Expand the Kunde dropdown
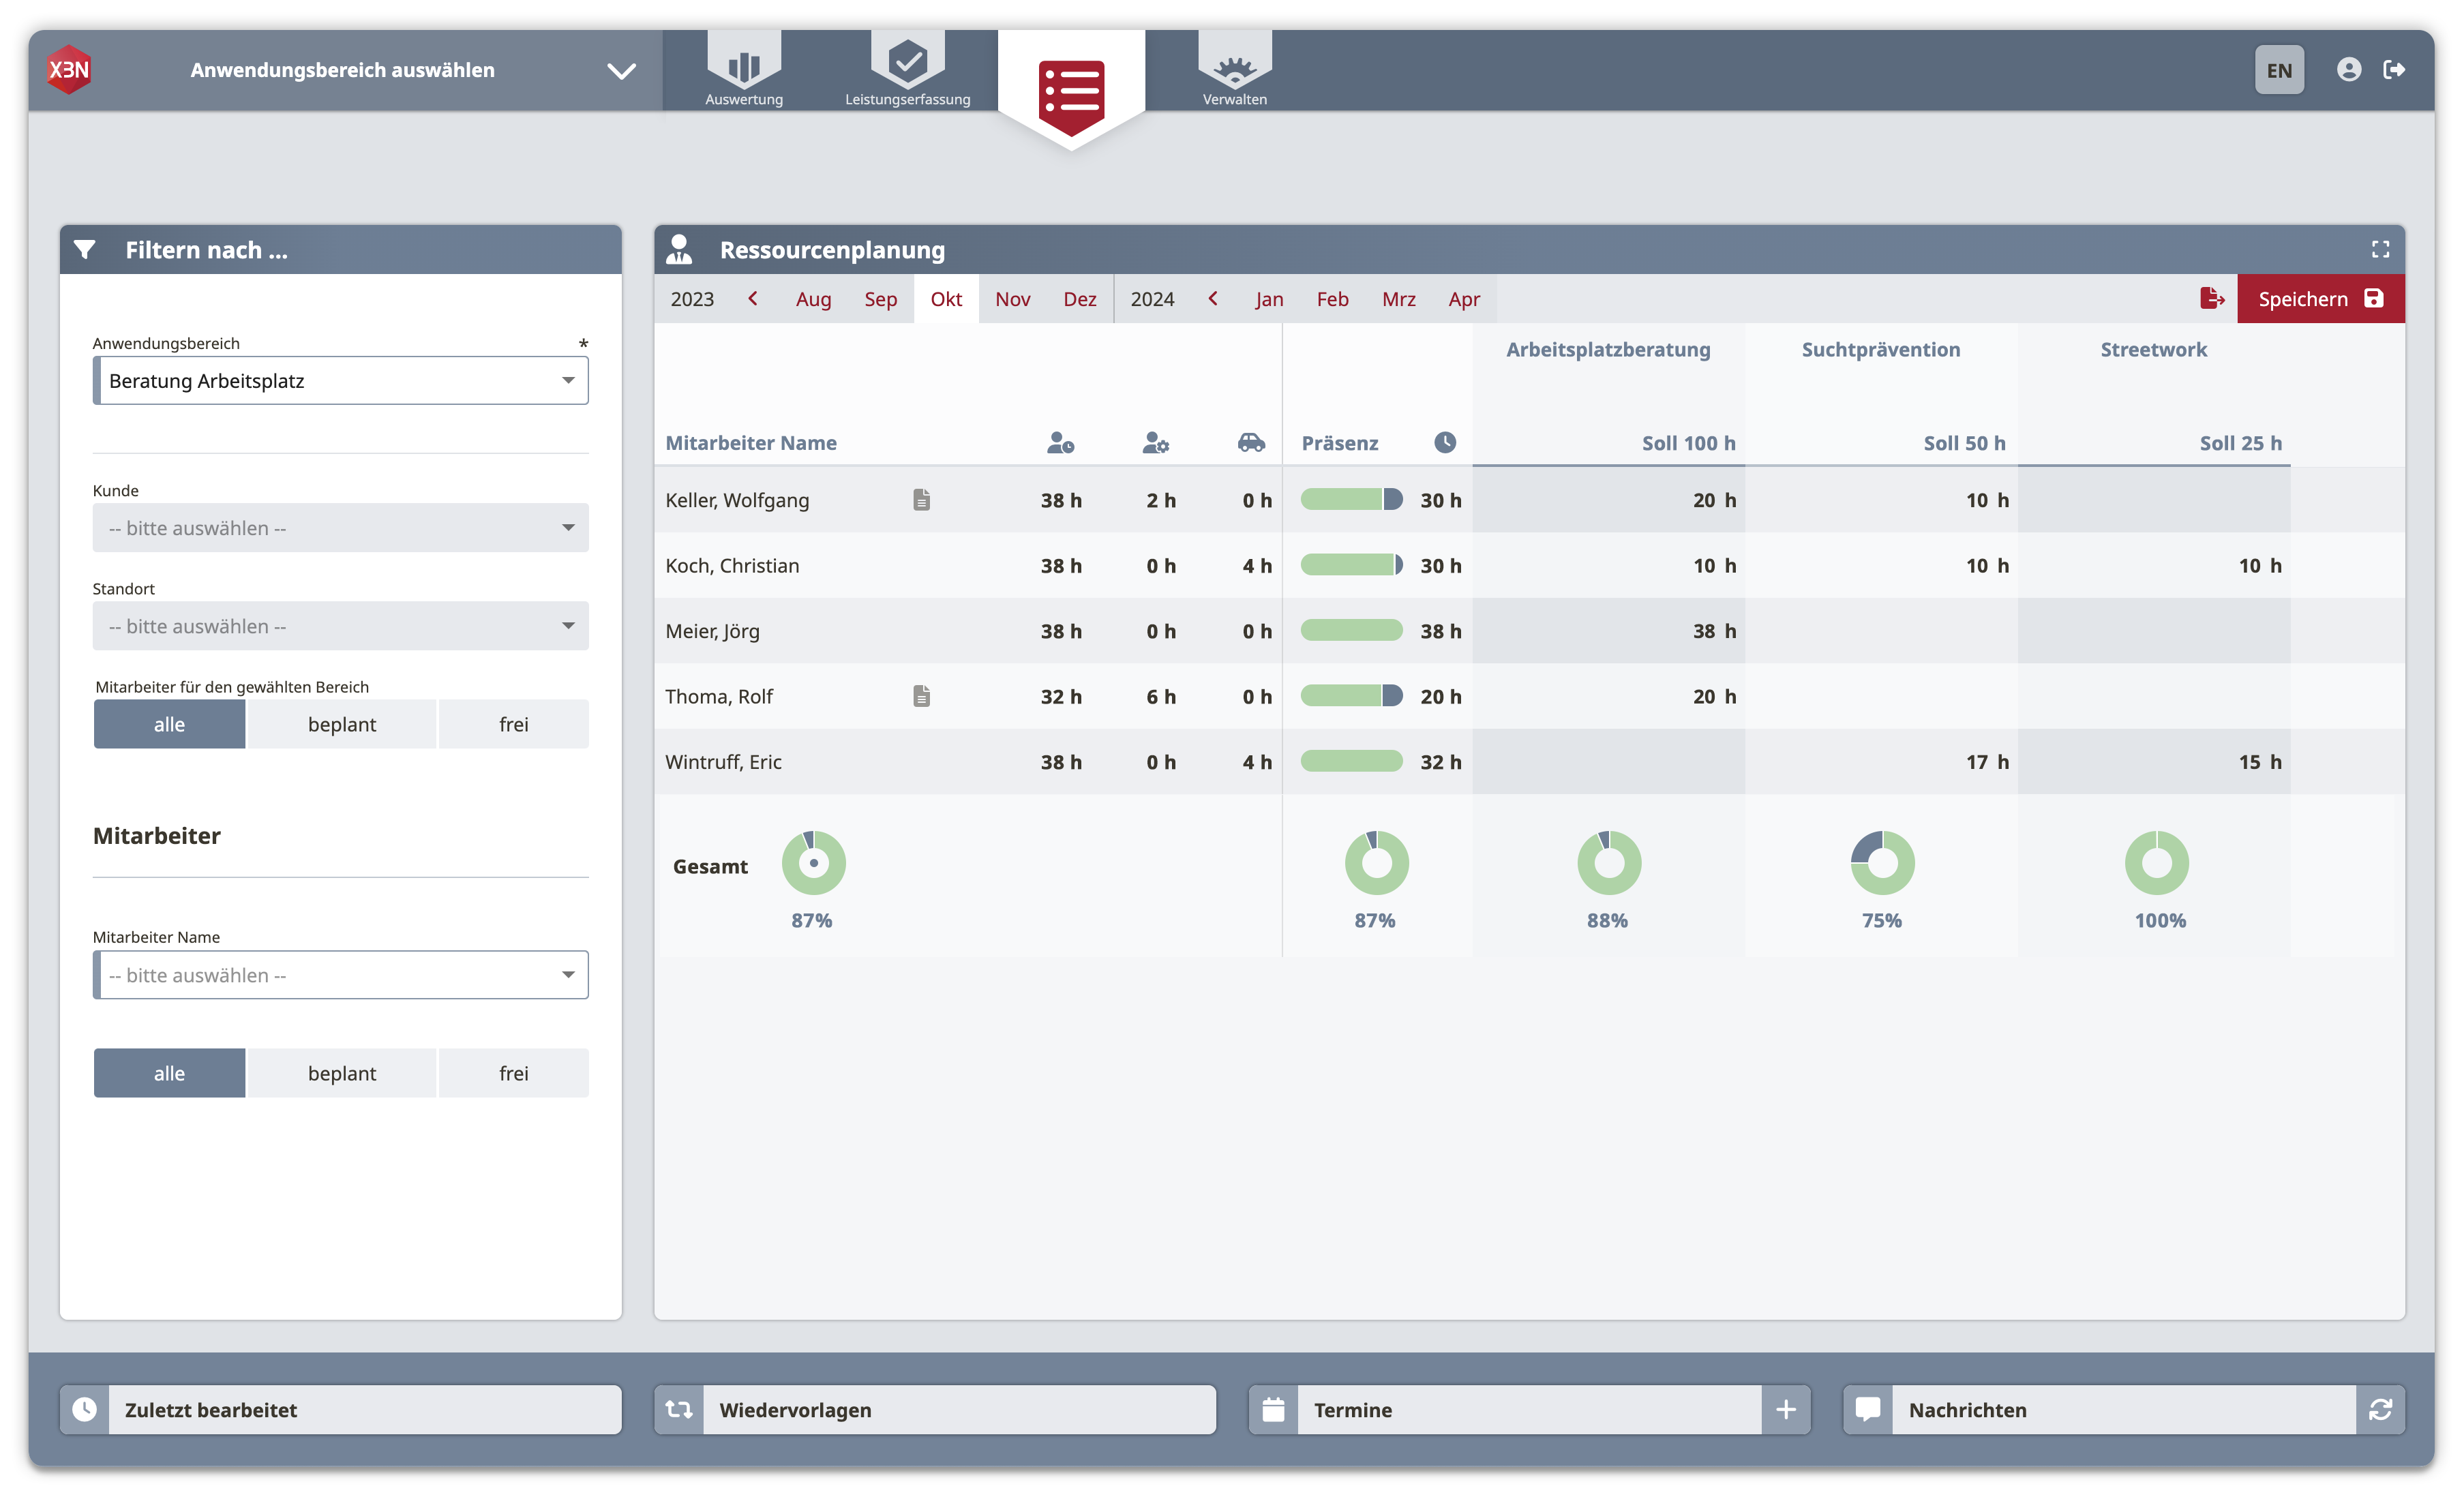Image resolution: width=2464 pixels, height=1497 pixels. pyautogui.click(x=340, y=528)
